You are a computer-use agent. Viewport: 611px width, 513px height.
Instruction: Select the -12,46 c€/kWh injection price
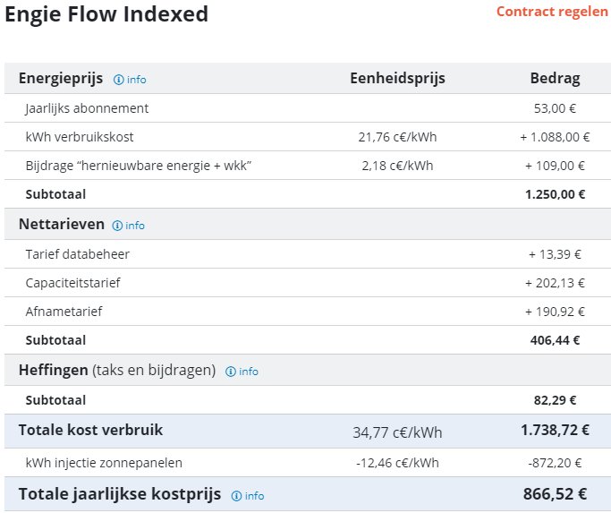[x=397, y=463]
